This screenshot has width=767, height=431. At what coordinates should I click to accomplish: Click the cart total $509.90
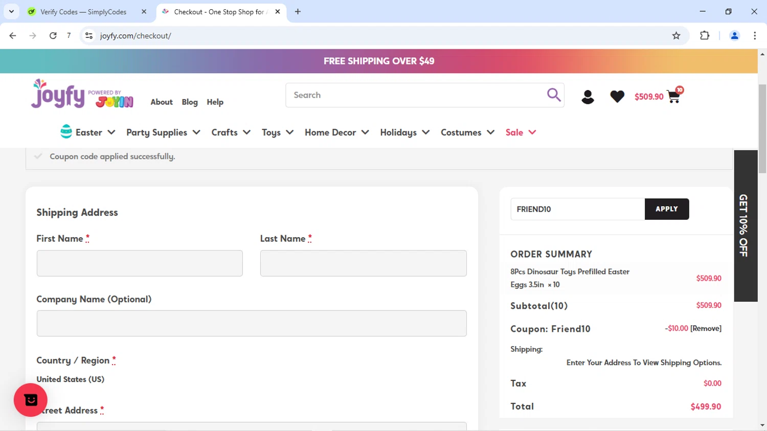(649, 97)
